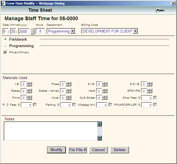The width and height of the screenshot is (177, 164).
Task: Click the day date field showing 30
Action: [13, 31]
